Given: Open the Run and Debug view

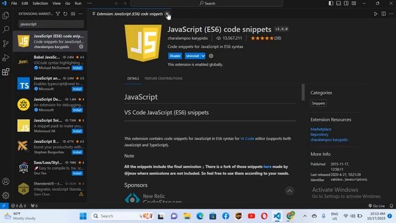Looking at the screenshot, I should click(6, 58).
